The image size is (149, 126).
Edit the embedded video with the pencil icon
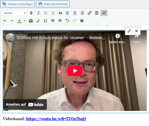point(129,31)
